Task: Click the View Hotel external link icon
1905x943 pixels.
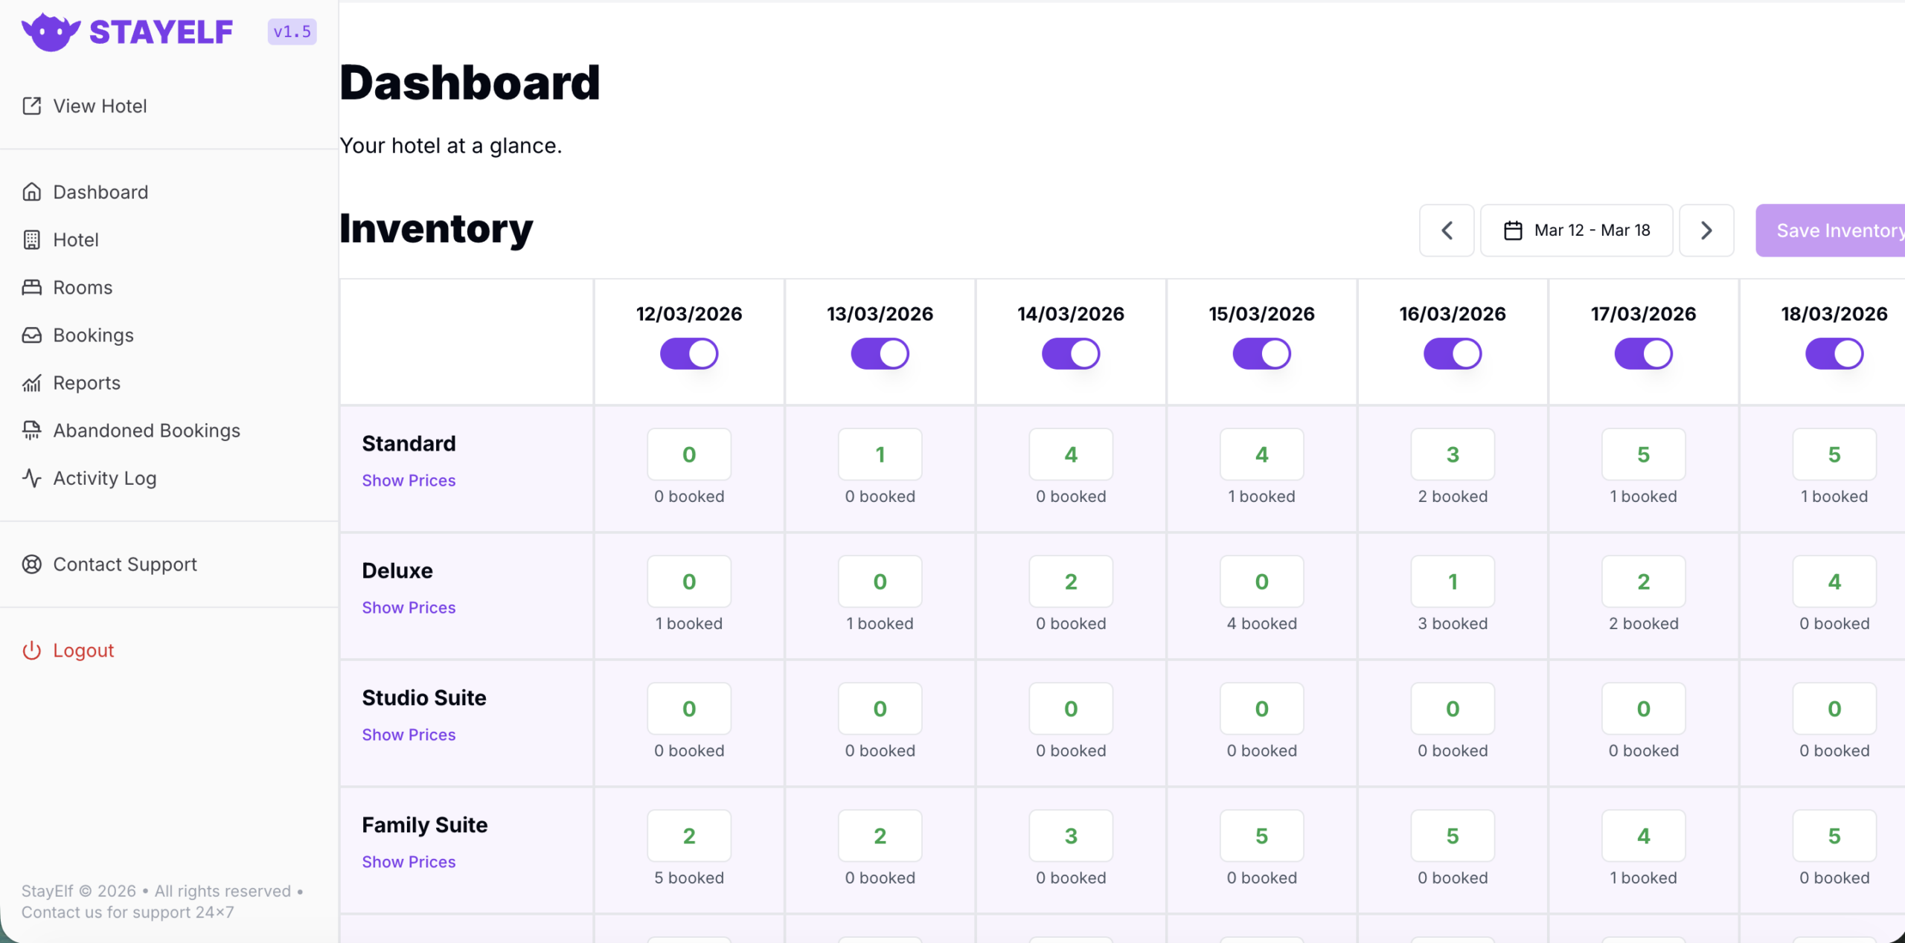Action: pos(32,106)
